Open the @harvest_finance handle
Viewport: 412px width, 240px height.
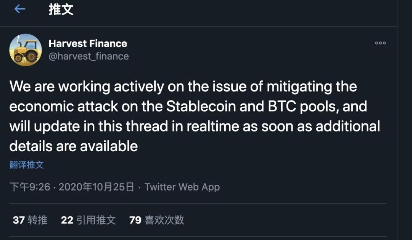tap(89, 56)
